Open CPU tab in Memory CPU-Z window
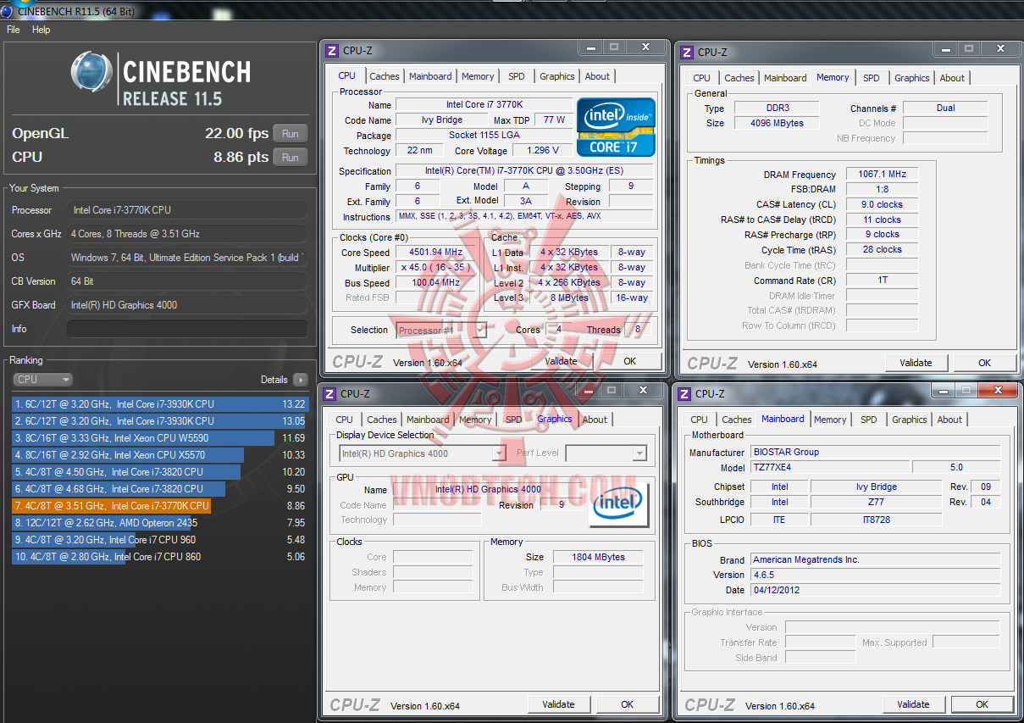This screenshot has width=1024, height=723. (x=702, y=78)
